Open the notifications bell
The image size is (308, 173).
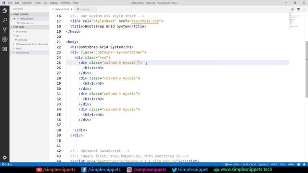click(x=304, y=164)
